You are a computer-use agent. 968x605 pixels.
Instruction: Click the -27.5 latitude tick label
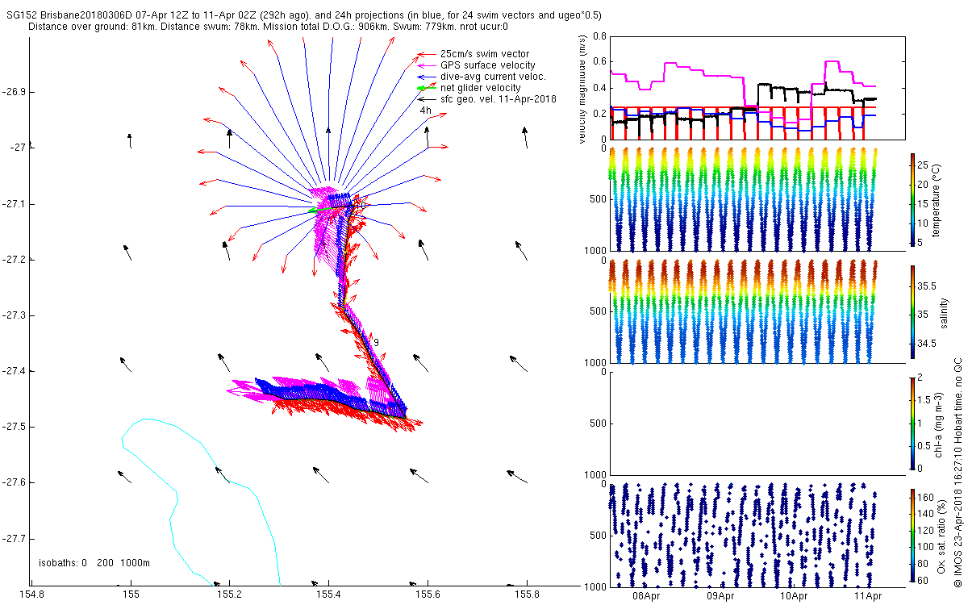point(13,427)
